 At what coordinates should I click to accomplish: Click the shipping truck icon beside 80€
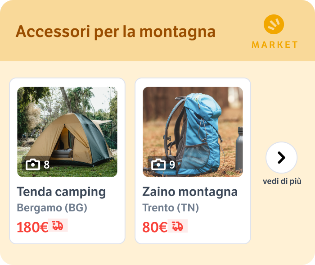[x=178, y=226]
